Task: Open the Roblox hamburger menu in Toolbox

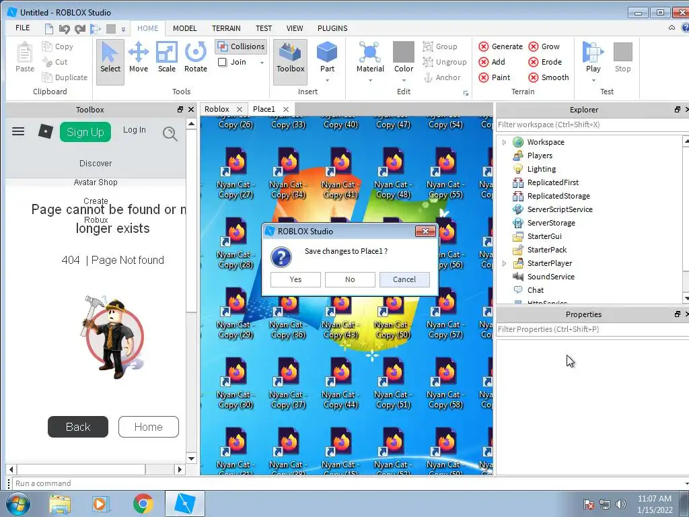Action: [18, 131]
